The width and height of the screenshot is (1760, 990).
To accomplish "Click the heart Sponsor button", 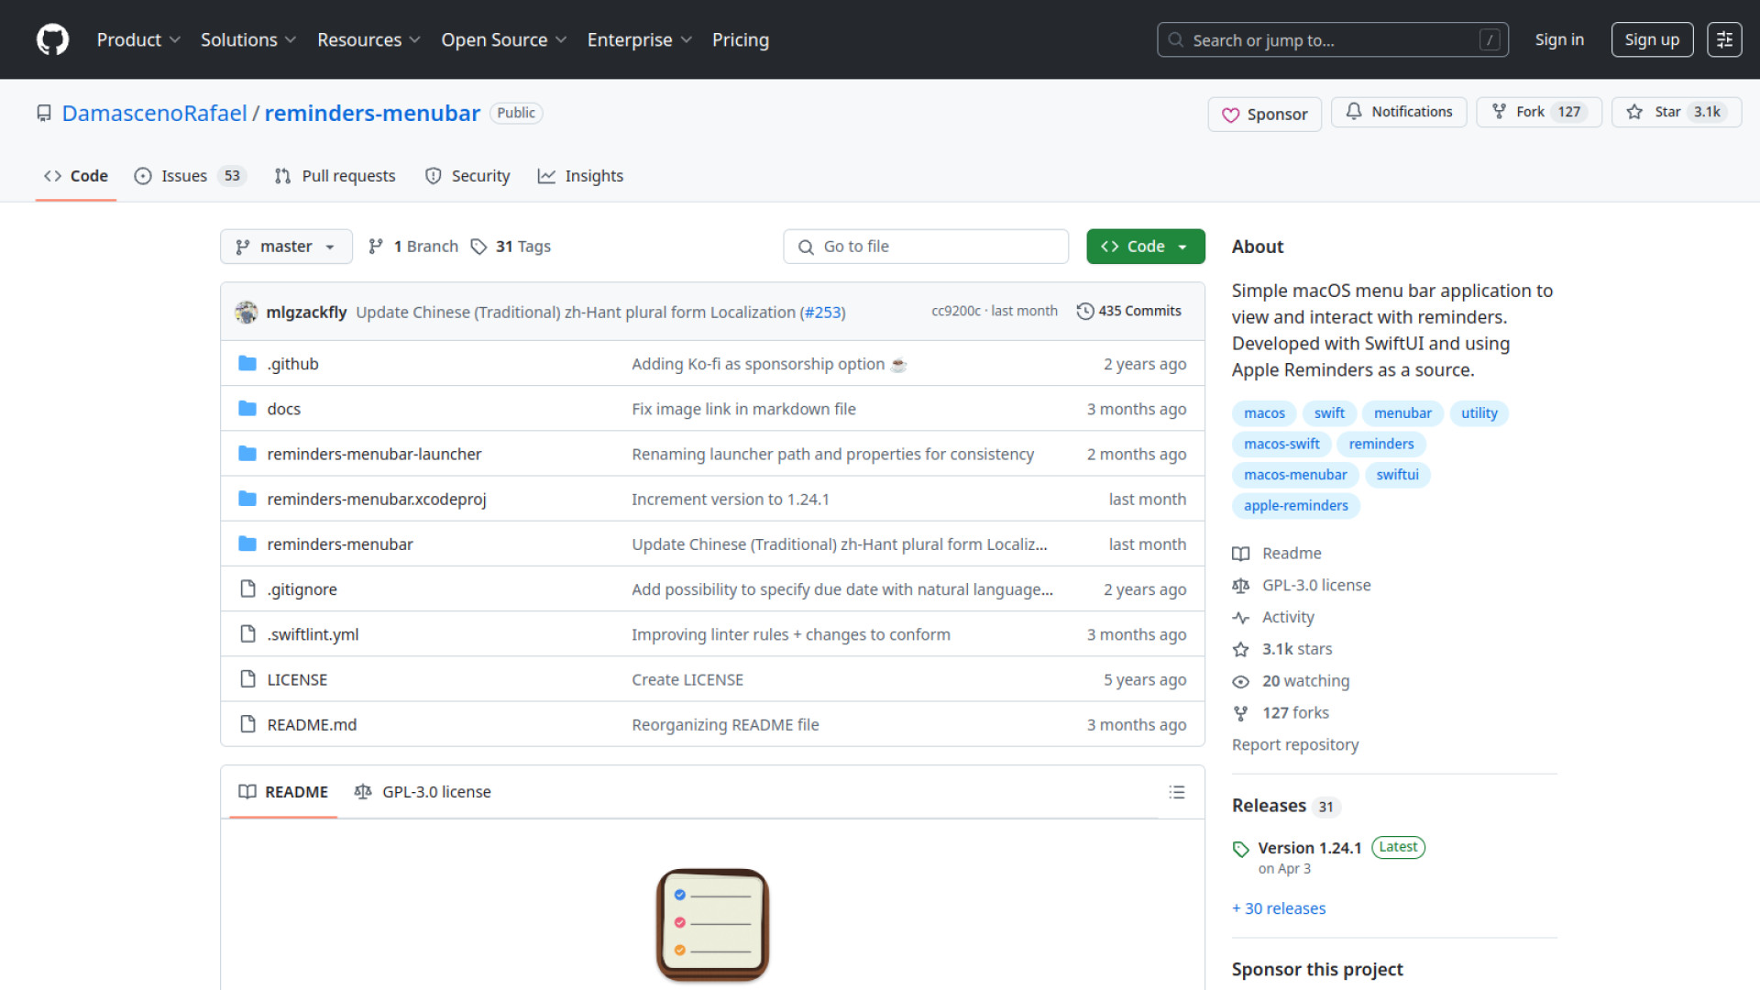I will 1264,115.
